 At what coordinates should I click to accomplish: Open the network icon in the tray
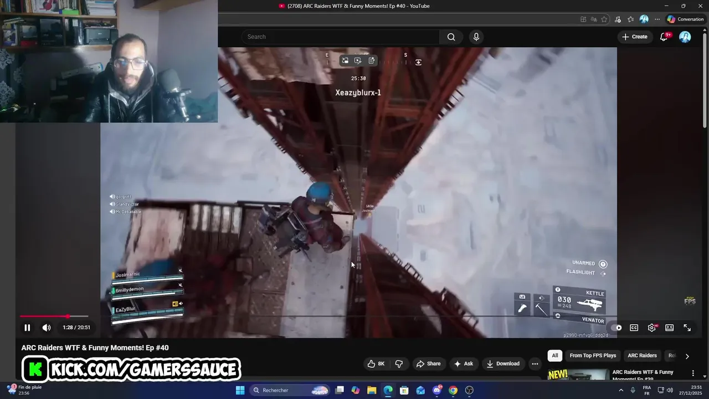661,390
